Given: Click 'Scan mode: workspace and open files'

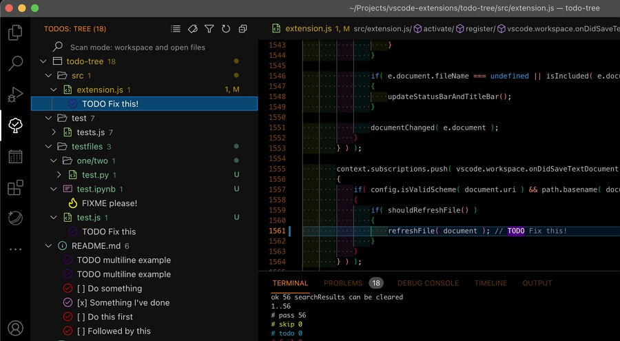Looking at the screenshot, I should tap(138, 48).
